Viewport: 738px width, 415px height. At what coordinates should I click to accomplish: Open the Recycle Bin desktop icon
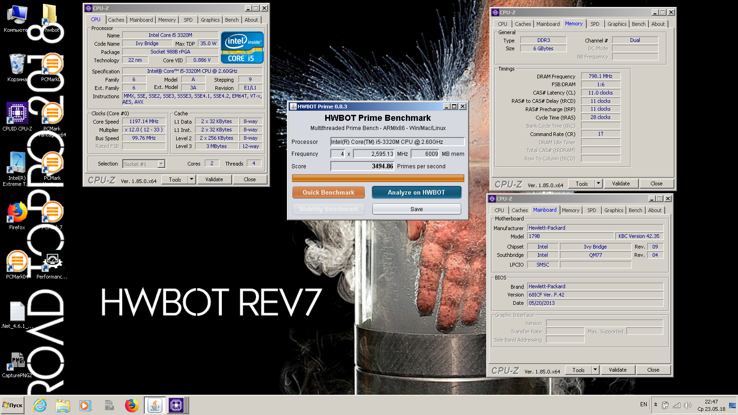coord(17,68)
